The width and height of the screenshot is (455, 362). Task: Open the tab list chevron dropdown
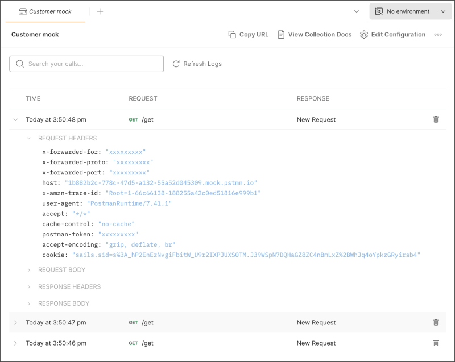tap(357, 11)
